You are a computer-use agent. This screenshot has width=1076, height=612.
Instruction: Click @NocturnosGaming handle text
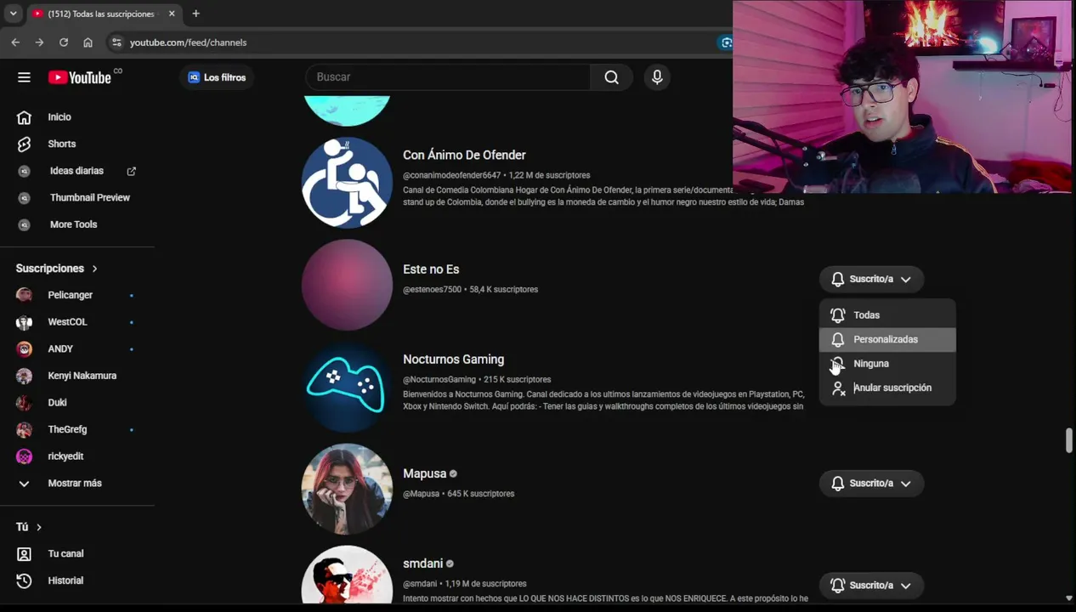pyautogui.click(x=439, y=380)
